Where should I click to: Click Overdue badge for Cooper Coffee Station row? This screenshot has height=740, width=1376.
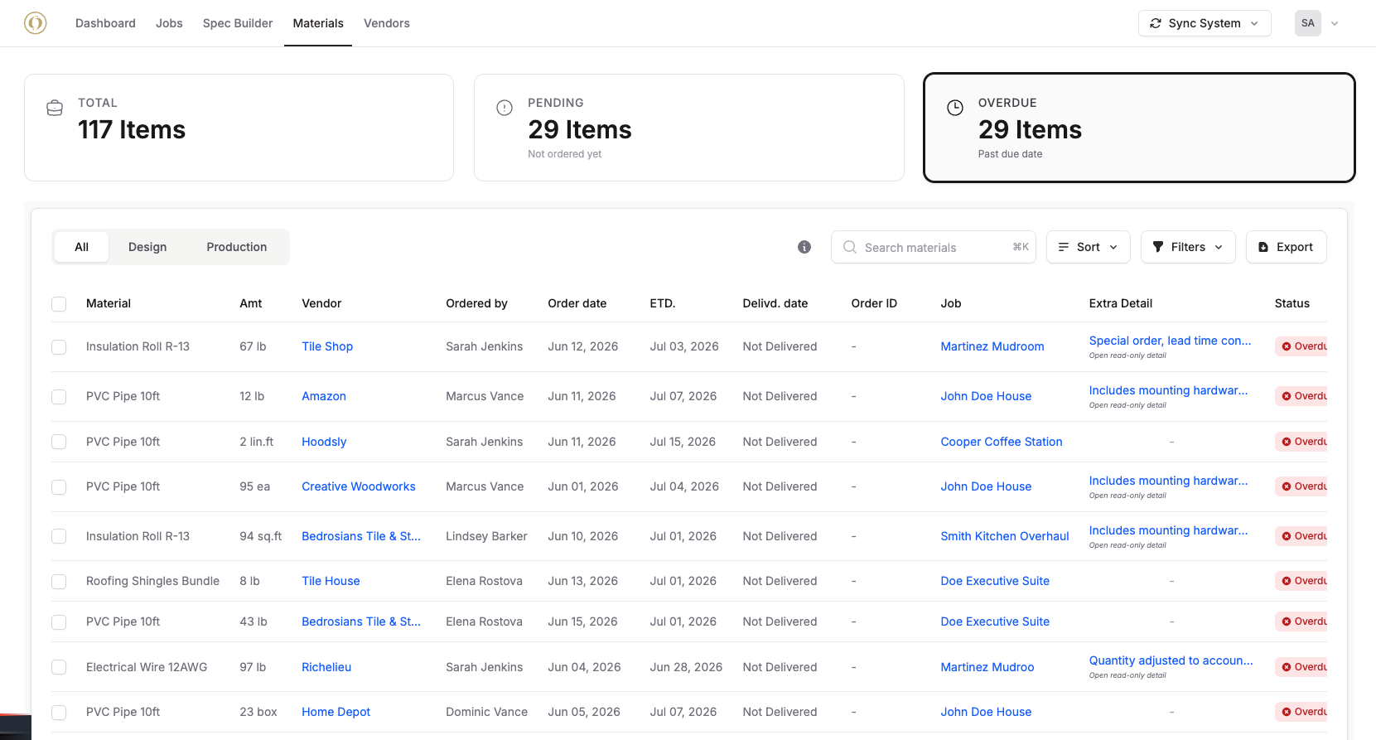tap(1301, 442)
